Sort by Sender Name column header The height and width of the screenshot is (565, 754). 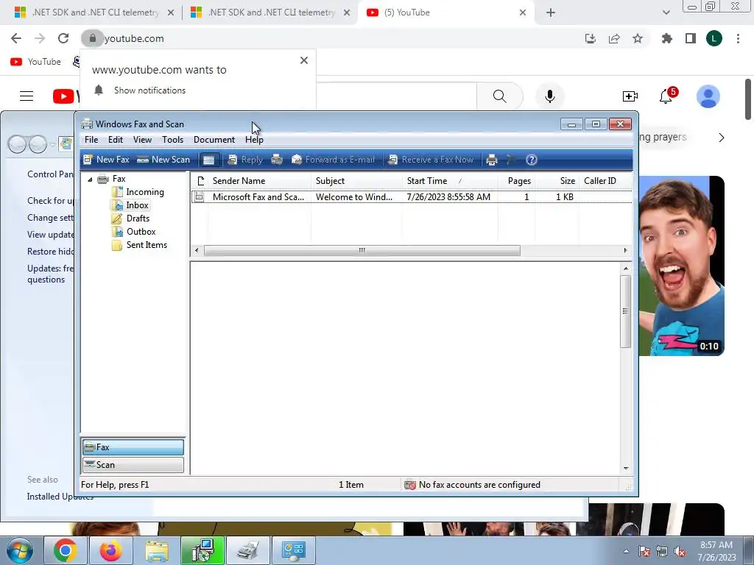(x=260, y=181)
